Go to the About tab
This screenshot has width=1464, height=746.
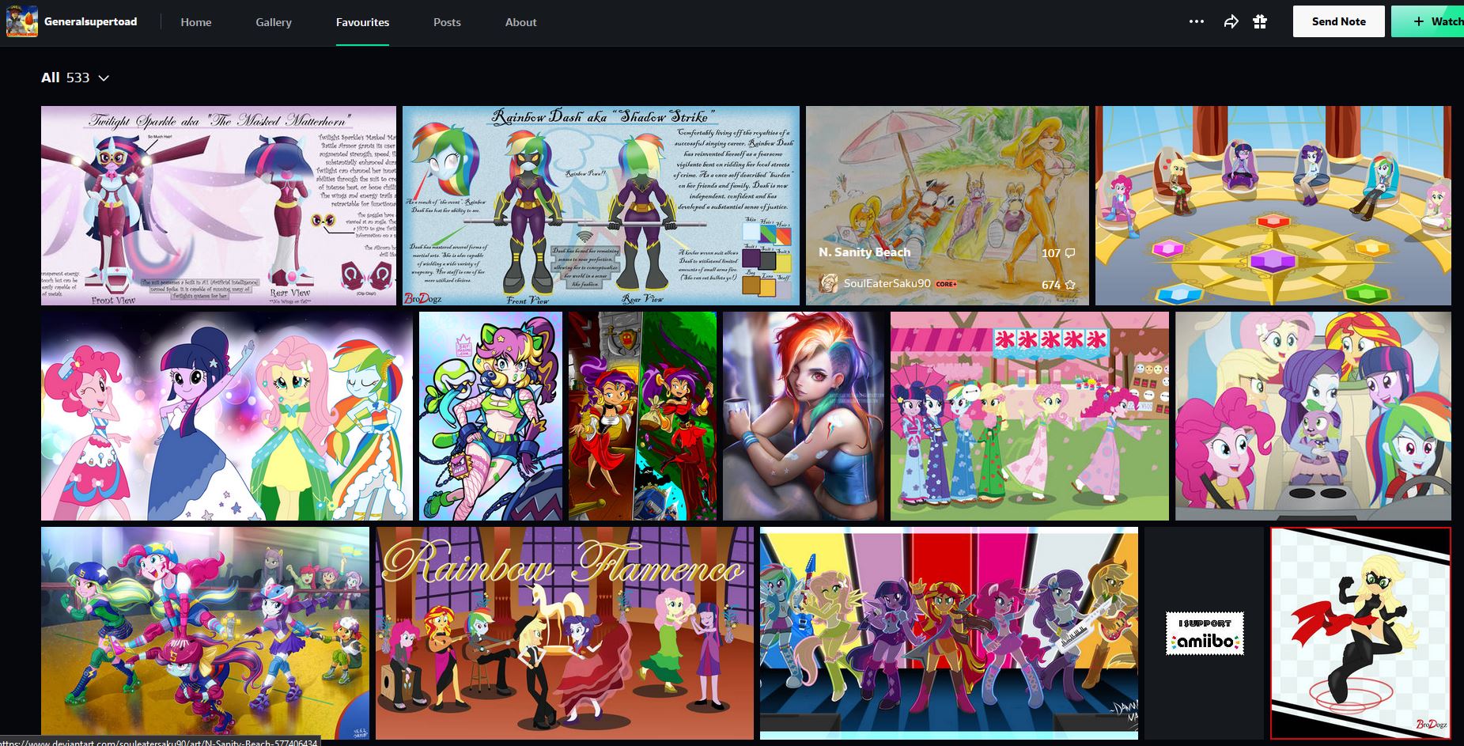520,22
